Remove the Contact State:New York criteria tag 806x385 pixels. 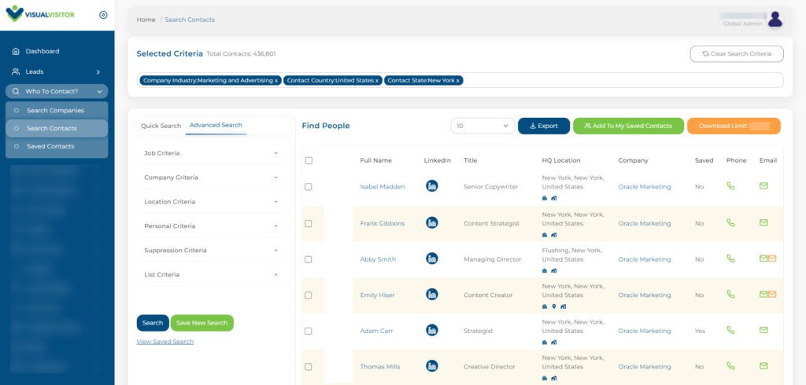[457, 81]
